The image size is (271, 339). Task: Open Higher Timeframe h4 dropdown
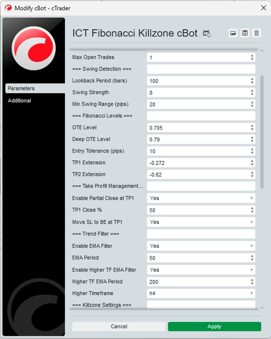pos(201,293)
